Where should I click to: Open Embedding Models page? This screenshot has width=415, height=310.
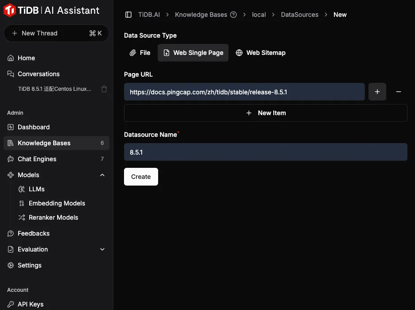[x=57, y=203]
